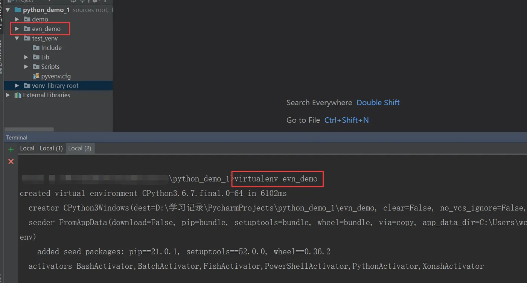Click the python_demo_1 project folder icon
The width and height of the screenshot is (527, 283).
click(18, 10)
